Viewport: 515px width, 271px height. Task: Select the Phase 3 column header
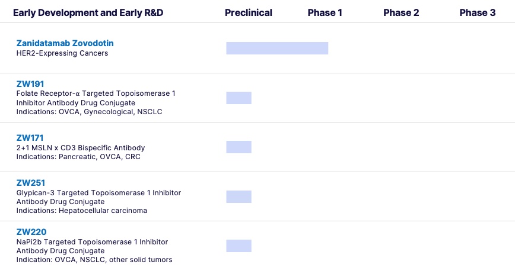click(478, 12)
